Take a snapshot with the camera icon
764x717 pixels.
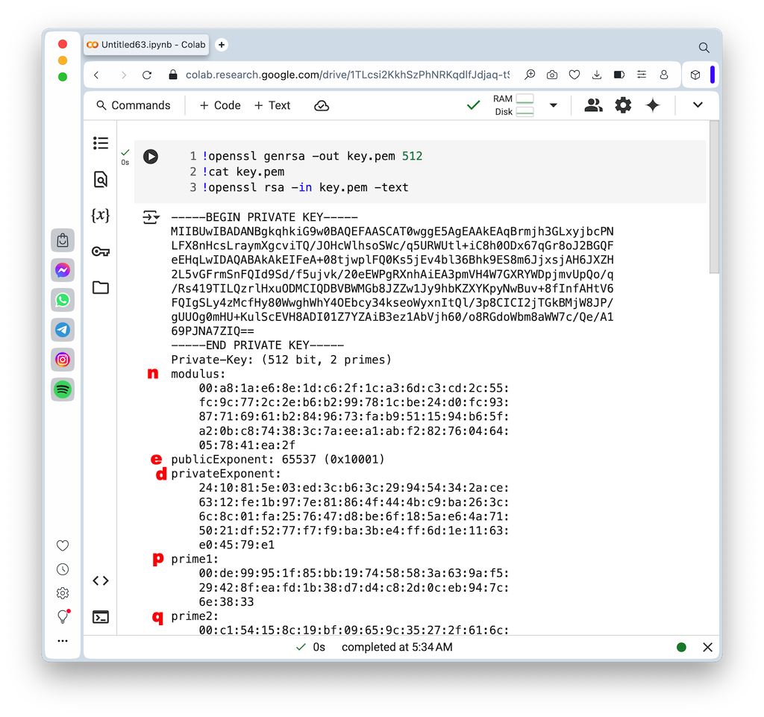coord(552,75)
